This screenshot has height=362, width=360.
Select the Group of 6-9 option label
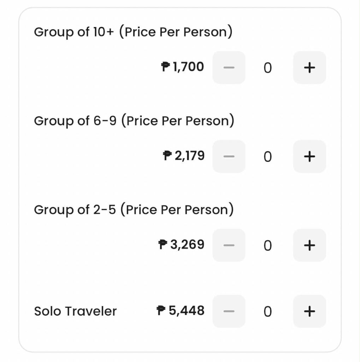[x=134, y=121]
